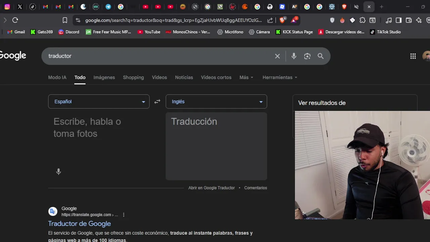Open the Gato369 bookmark
This screenshot has width=430, height=242.
coord(42,32)
